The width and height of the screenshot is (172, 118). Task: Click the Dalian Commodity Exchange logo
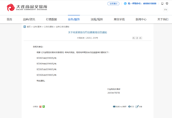pos(27,8)
